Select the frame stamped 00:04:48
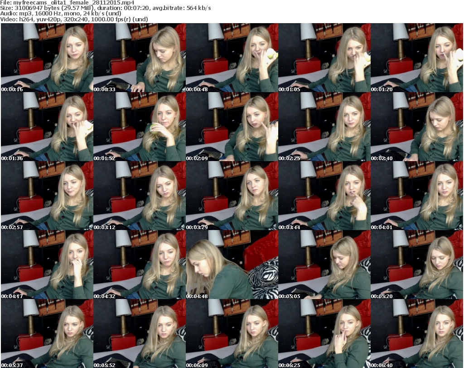This screenshot has width=464, height=368. [x=232, y=265]
